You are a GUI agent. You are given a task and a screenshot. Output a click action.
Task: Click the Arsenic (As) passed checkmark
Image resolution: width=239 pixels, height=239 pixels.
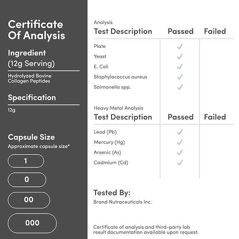pos(180,153)
